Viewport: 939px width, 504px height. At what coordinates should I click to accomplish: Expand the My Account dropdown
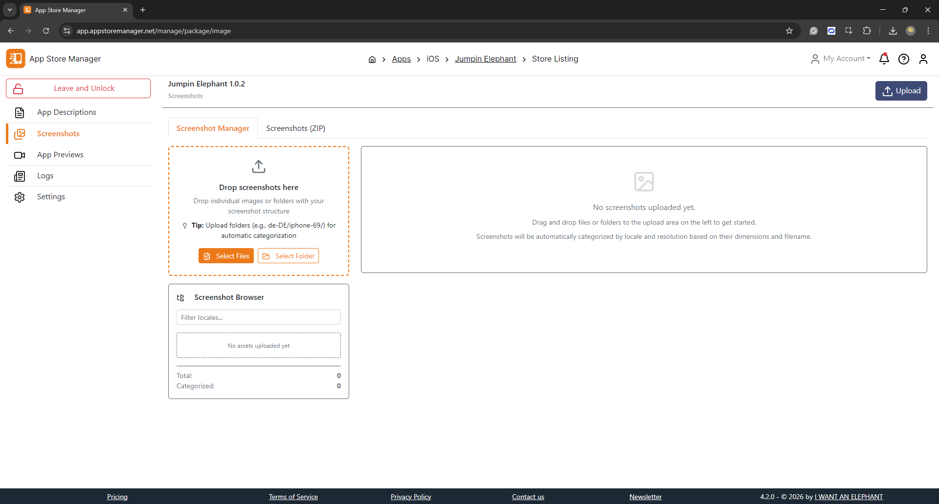[841, 59]
